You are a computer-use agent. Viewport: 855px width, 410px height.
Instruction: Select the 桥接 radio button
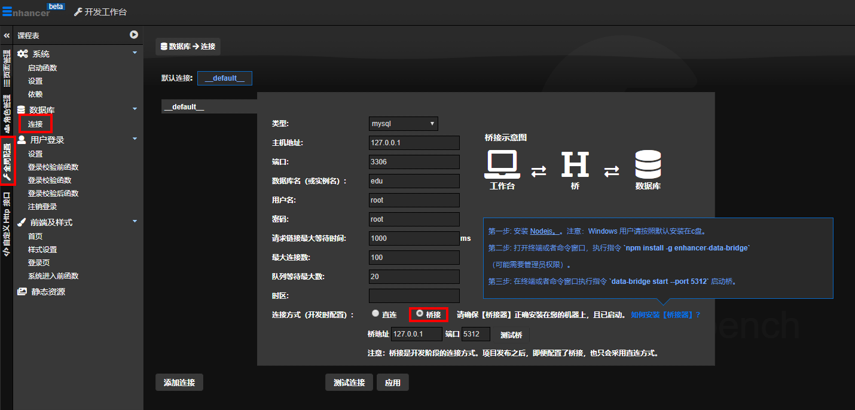tap(420, 313)
